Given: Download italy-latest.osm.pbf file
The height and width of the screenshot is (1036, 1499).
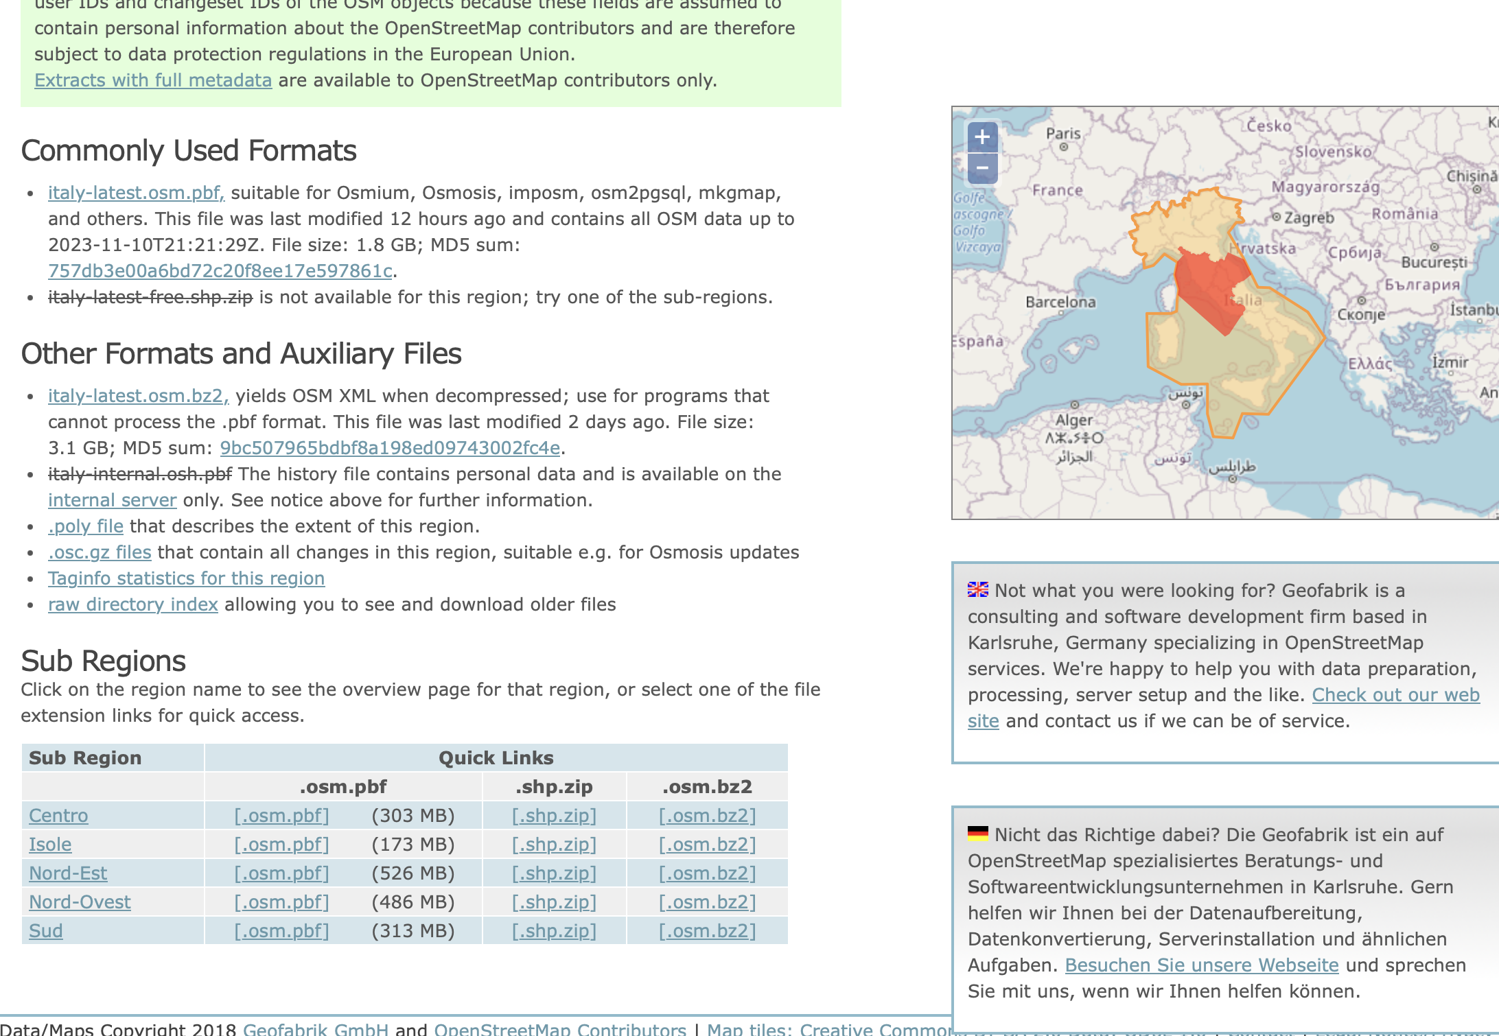Looking at the screenshot, I should click(x=136, y=193).
